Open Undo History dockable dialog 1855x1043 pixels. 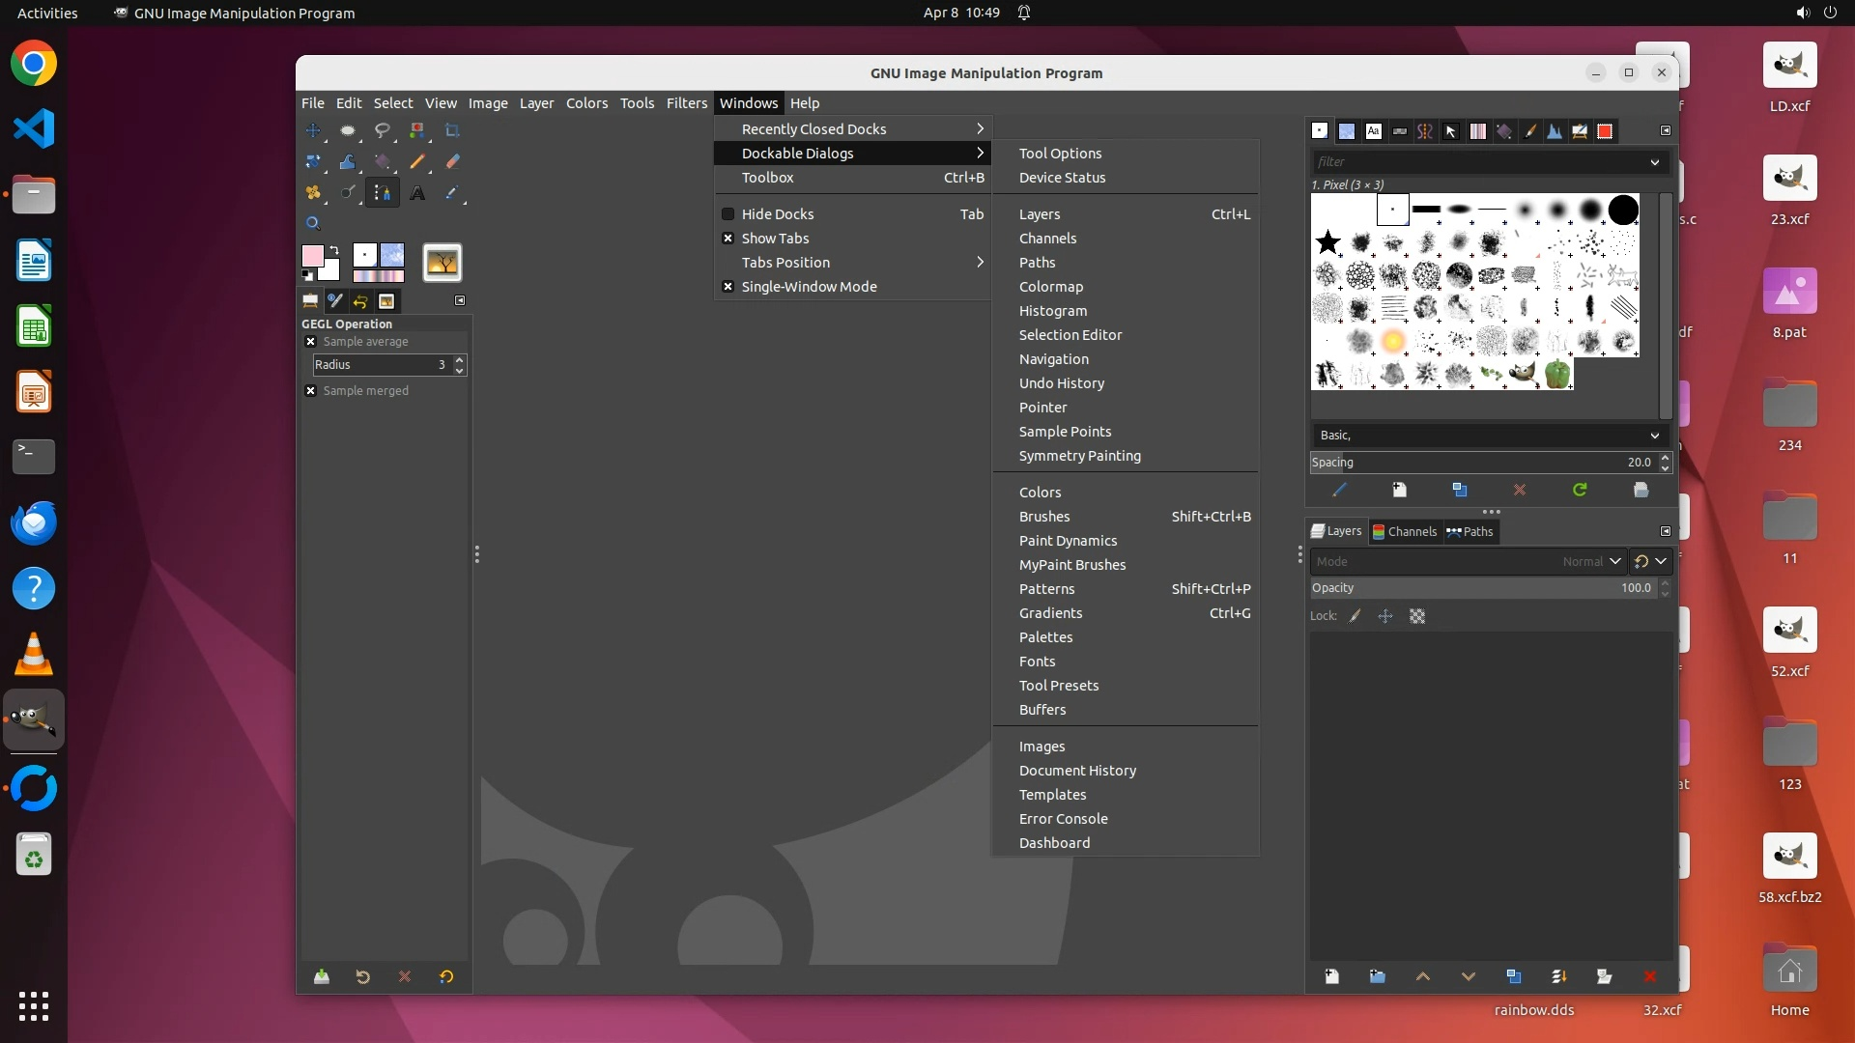tap(1061, 383)
